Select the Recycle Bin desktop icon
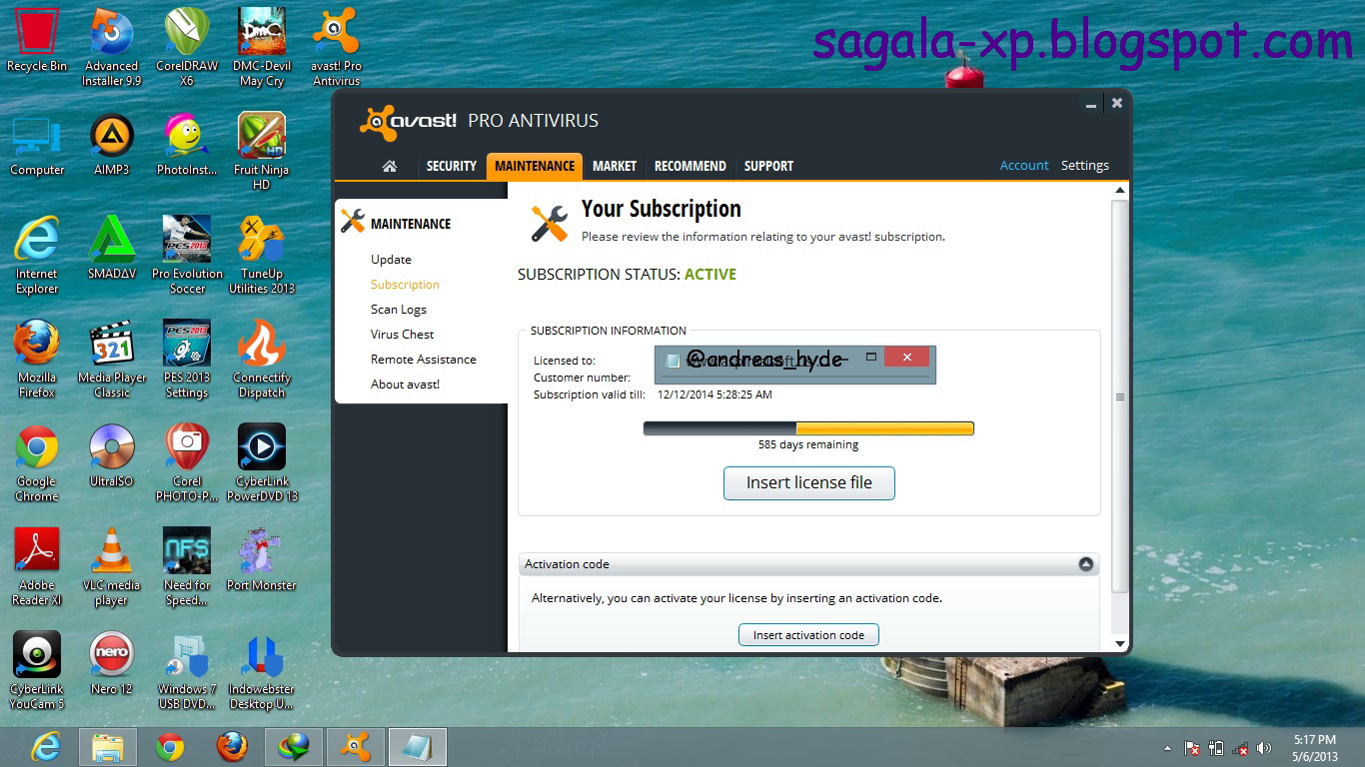This screenshot has height=767, width=1365. [x=37, y=41]
